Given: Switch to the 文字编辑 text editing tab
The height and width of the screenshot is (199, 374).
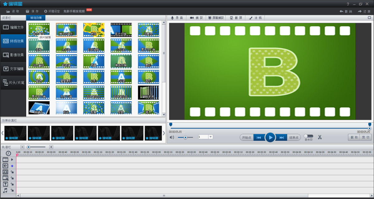Looking at the screenshot, I should 13,69.
